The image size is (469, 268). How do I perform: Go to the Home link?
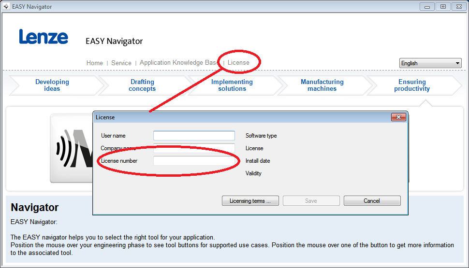[x=94, y=63]
